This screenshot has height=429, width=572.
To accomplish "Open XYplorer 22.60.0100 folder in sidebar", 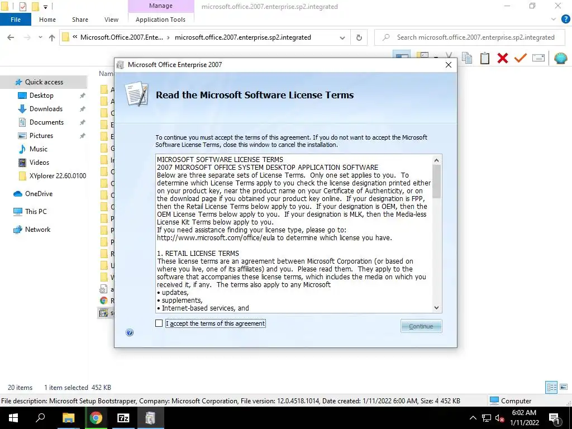I will pyautogui.click(x=58, y=176).
